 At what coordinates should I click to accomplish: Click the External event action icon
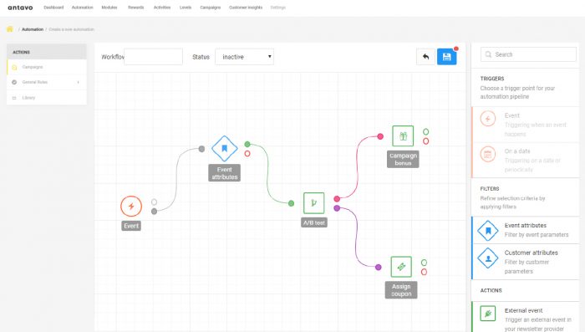pyautogui.click(x=488, y=314)
